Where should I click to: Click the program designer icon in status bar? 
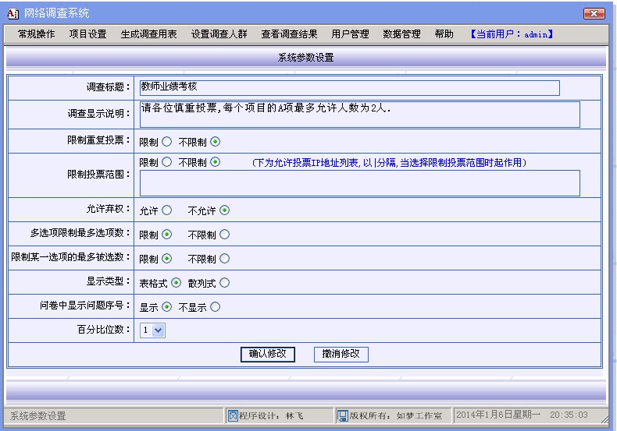(232, 415)
